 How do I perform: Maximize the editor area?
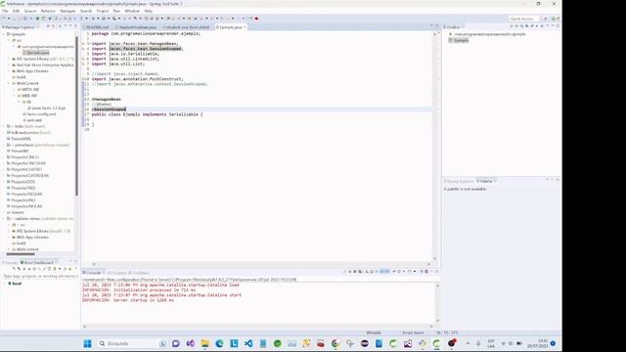point(437,26)
